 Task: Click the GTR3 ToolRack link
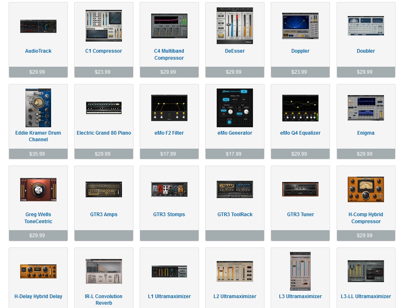click(x=235, y=214)
